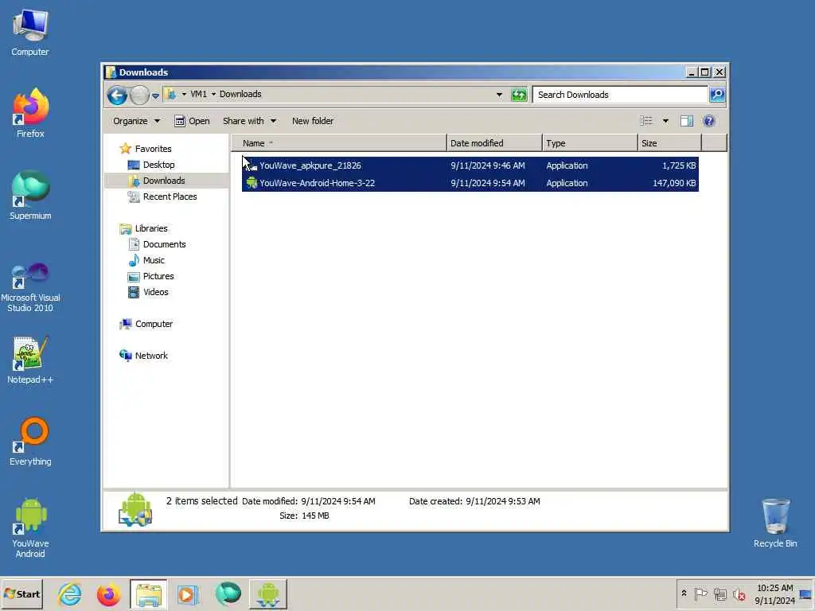The image size is (815, 611).
Task: Sort by Date modified column
Action: (x=494, y=143)
